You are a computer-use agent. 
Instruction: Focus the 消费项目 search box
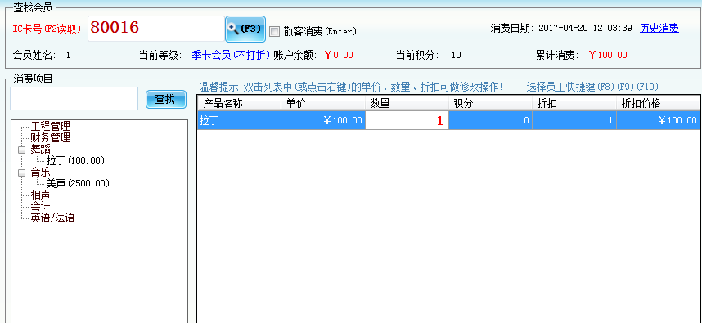(74, 98)
